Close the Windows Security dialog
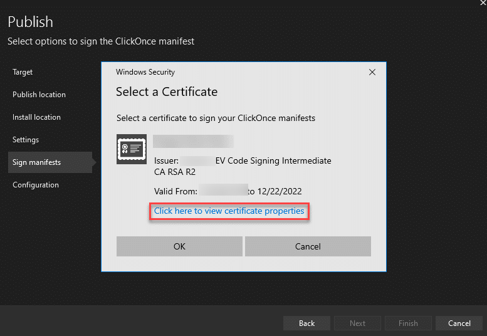The width and height of the screenshot is (487, 336). point(372,72)
